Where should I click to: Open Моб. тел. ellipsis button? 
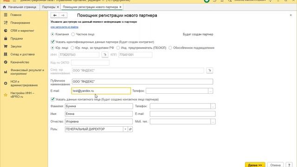213,122
